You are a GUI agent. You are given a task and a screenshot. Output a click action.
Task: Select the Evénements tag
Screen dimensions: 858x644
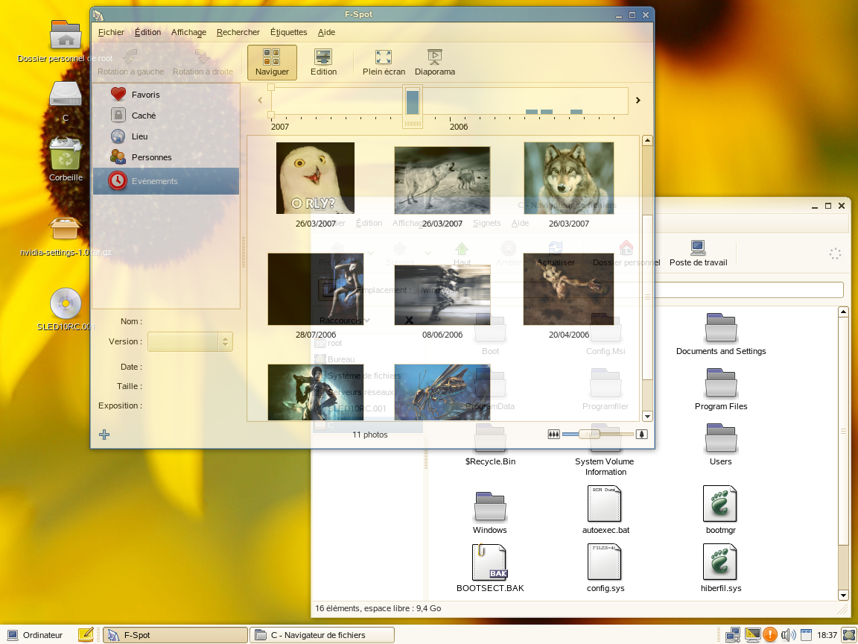tap(154, 181)
